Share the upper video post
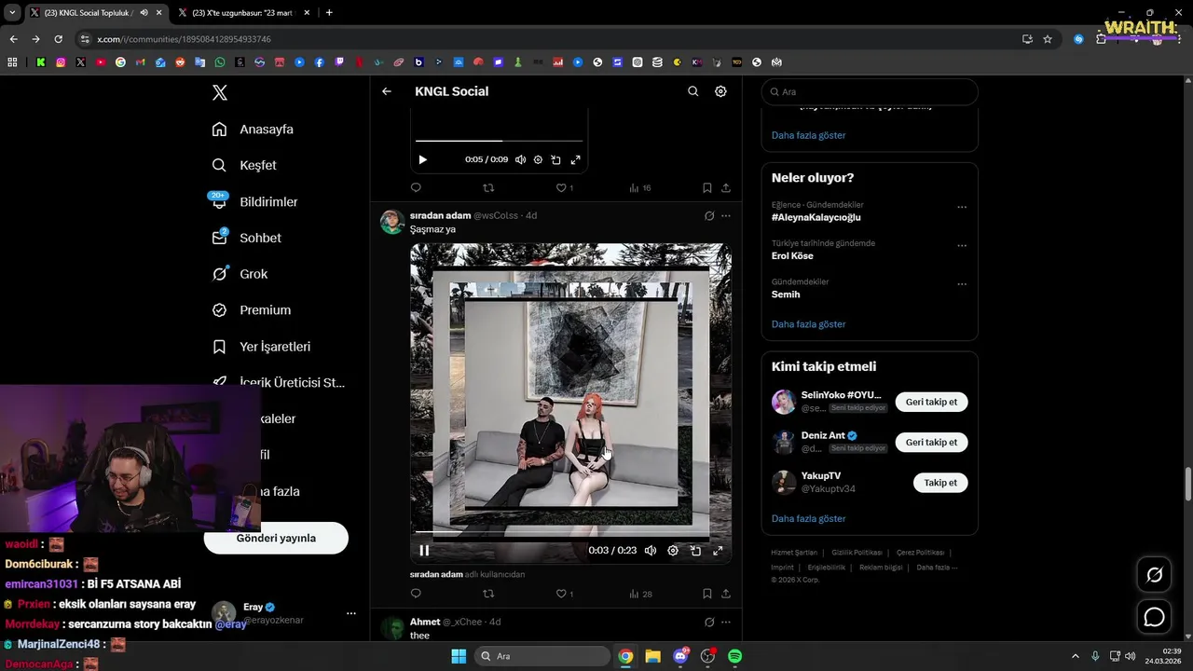This screenshot has width=1193, height=671. click(x=726, y=187)
